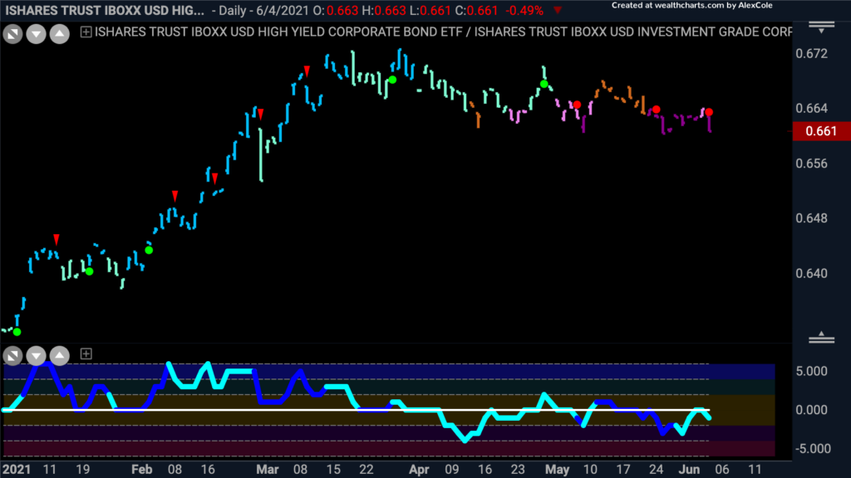
Task: Click the 24 date label in May
Action: [657, 470]
